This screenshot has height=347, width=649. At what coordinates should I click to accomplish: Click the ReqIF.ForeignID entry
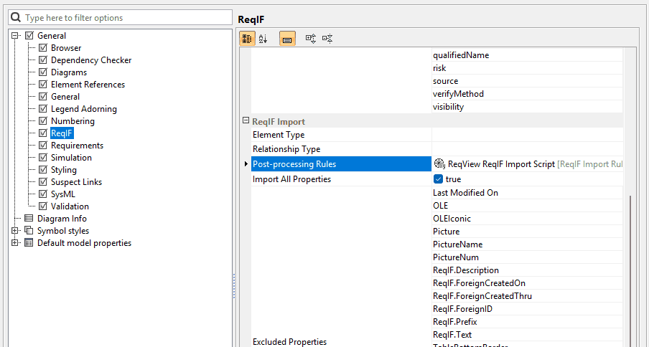point(527,308)
